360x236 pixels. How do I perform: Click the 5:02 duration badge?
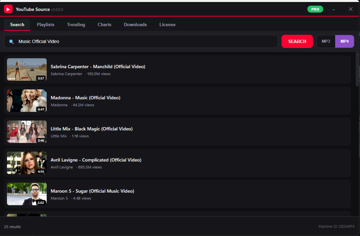(x=41, y=203)
